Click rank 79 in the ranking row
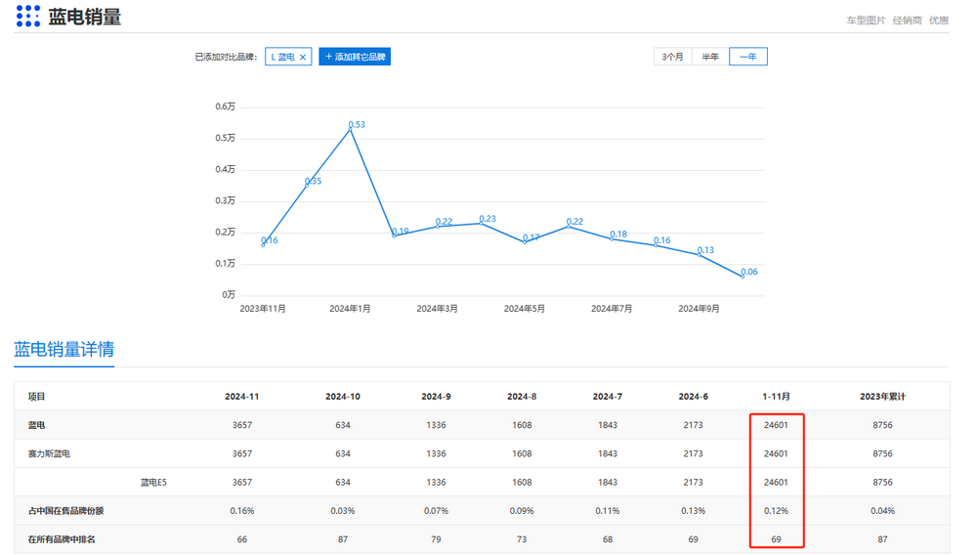 click(436, 539)
